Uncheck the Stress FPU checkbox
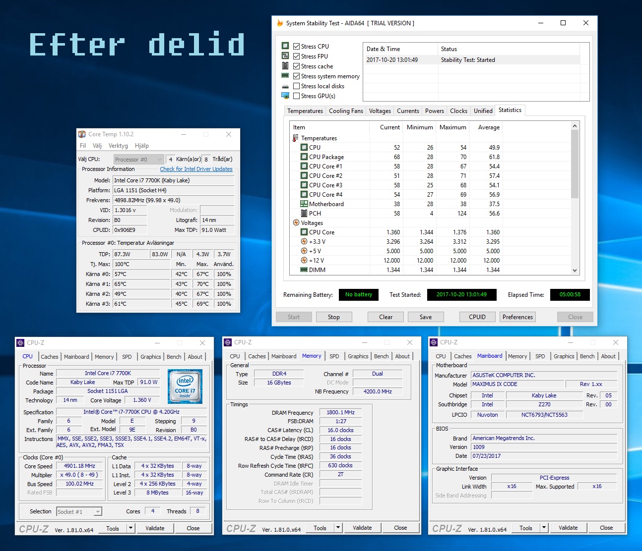The height and width of the screenshot is (551, 642). [296, 56]
